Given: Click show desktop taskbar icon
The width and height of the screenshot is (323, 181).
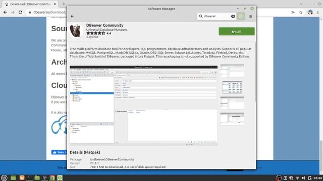Looking at the screenshot, I should 13,177.
